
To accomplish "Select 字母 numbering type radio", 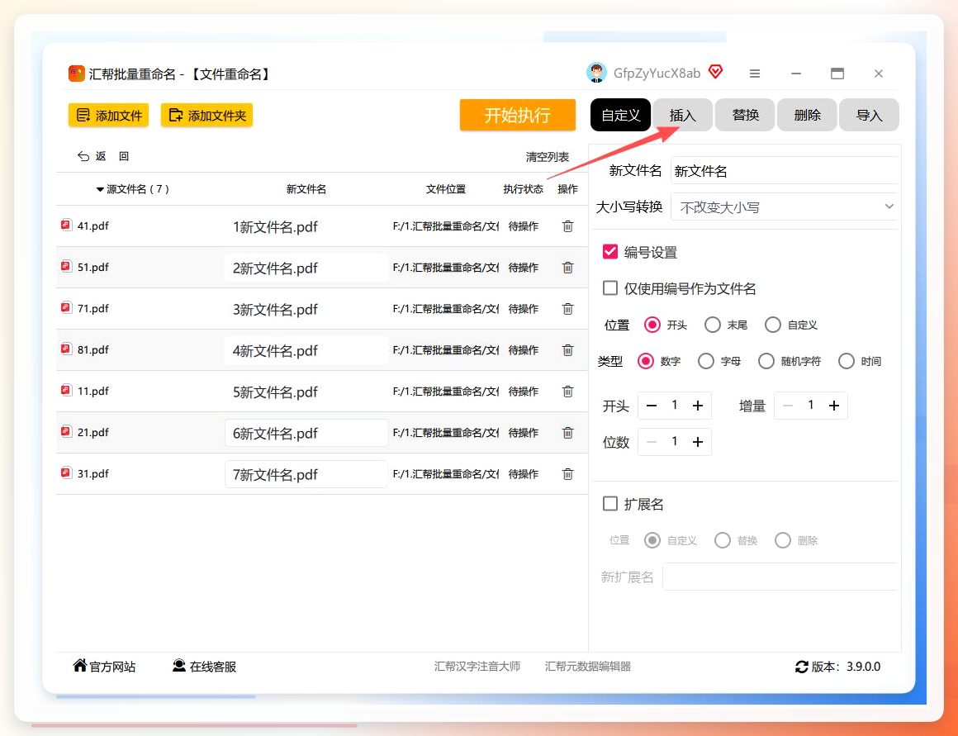I will tap(705, 361).
